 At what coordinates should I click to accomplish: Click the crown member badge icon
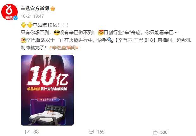tap(53, 9)
